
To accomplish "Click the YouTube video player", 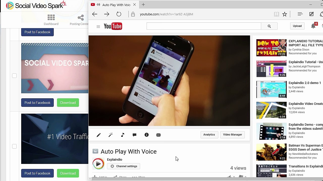I will pos(169,80).
